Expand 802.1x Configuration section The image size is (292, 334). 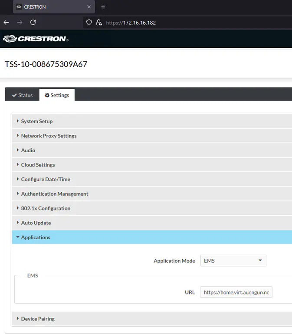coord(152,208)
